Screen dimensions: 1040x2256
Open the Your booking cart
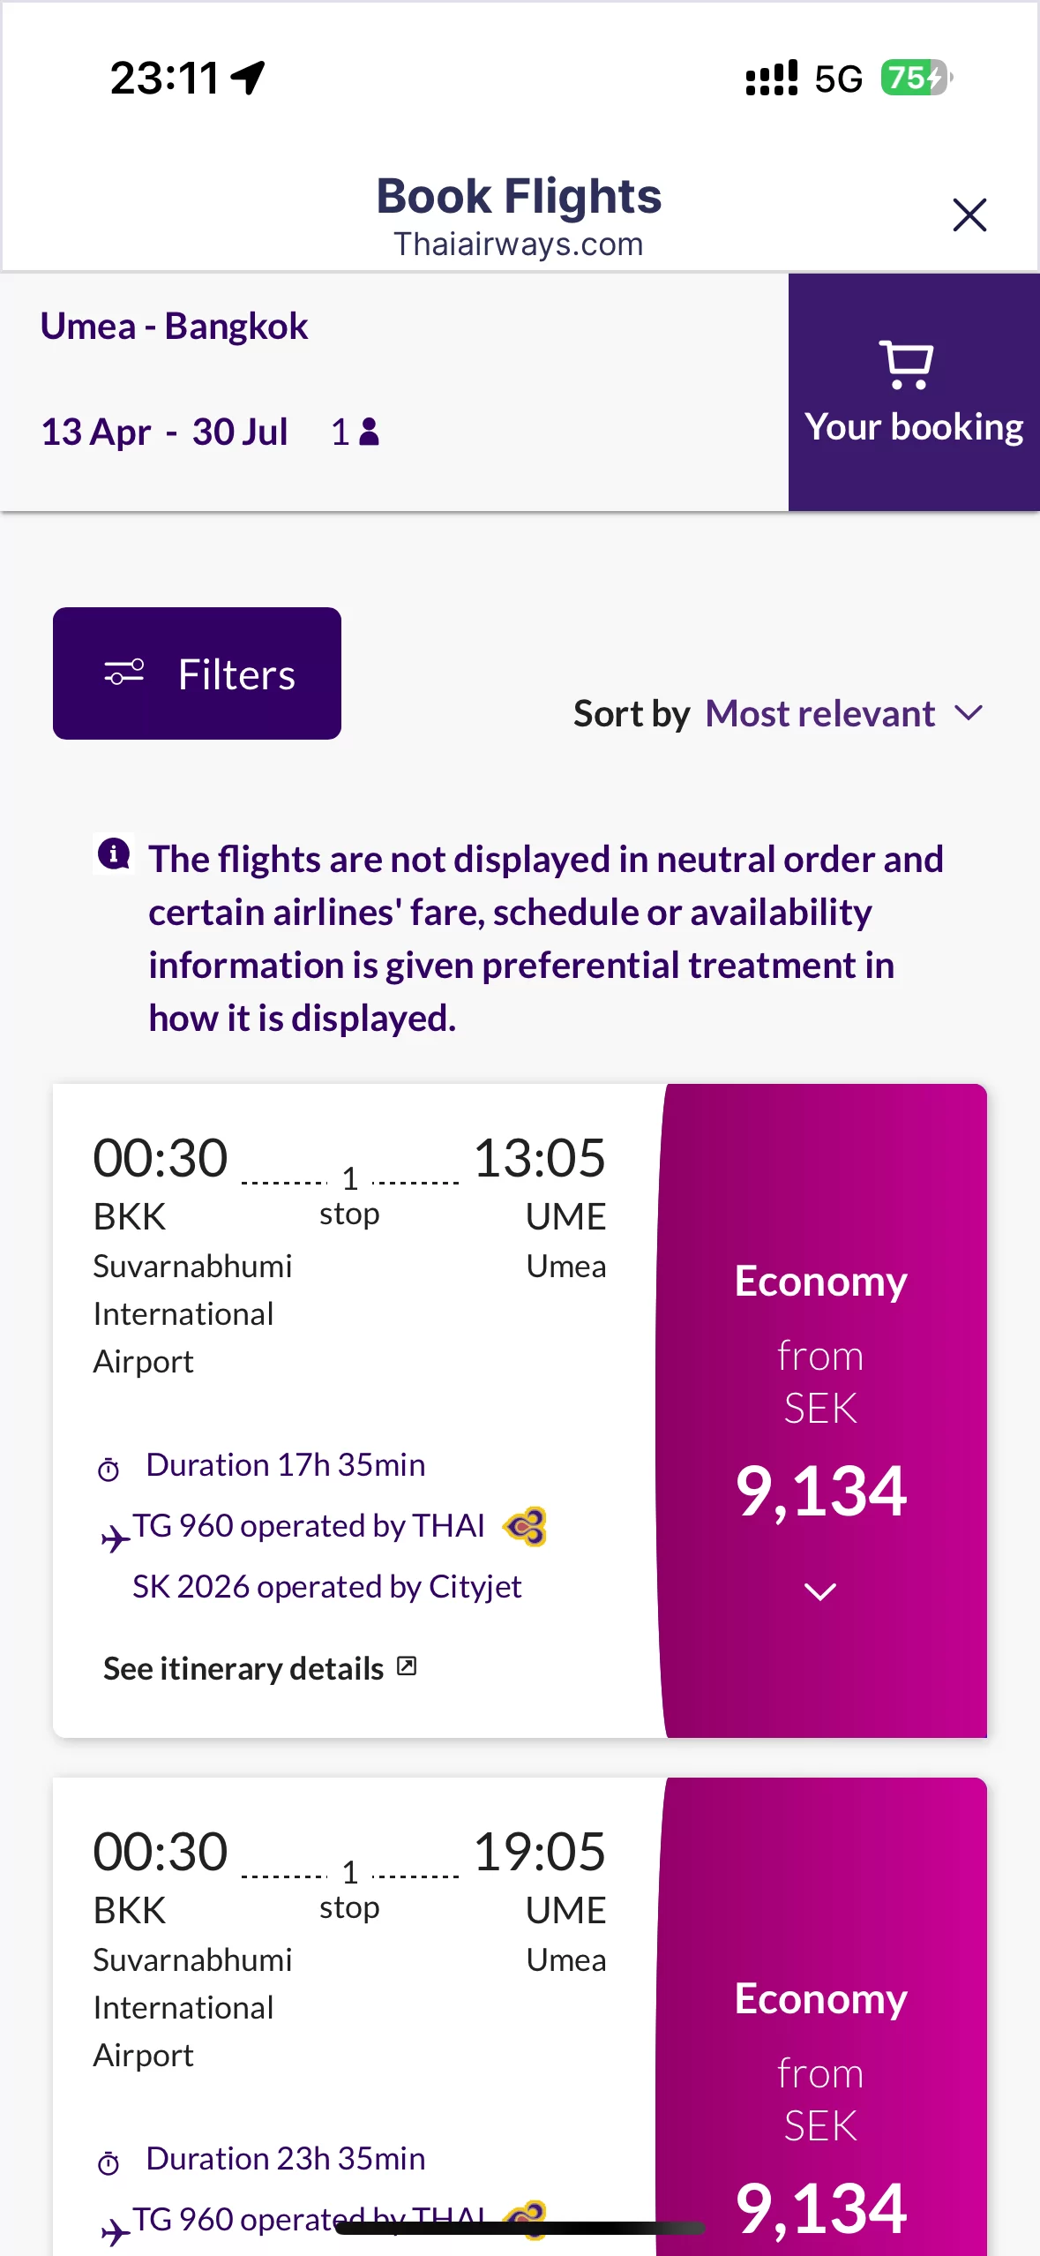(913, 392)
